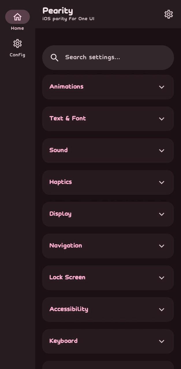Expand the Accessibility section chevron
The width and height of the screenshot is (181, 369).
point(162,310)
